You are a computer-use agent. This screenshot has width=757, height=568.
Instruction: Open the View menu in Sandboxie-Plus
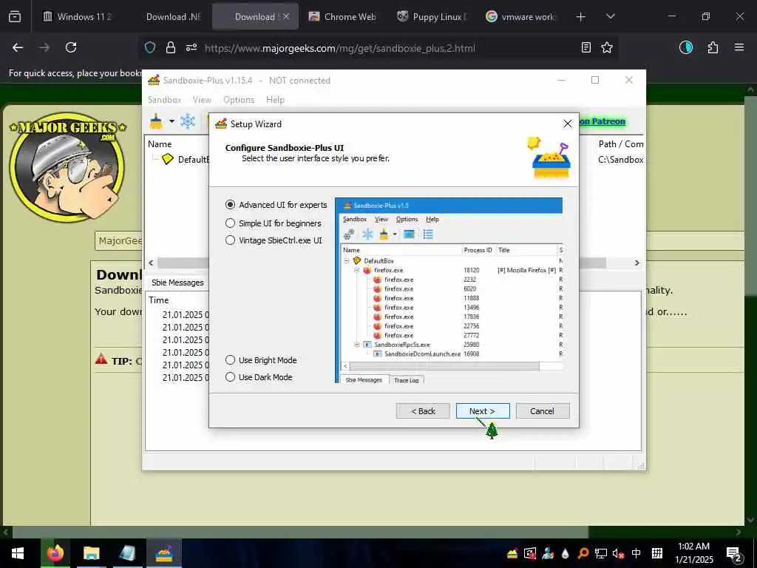202,100
